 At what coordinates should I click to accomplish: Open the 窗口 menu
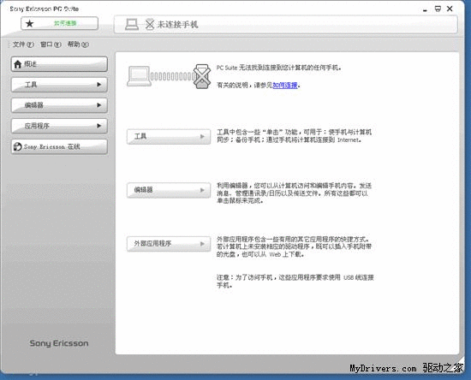[51, 45]
